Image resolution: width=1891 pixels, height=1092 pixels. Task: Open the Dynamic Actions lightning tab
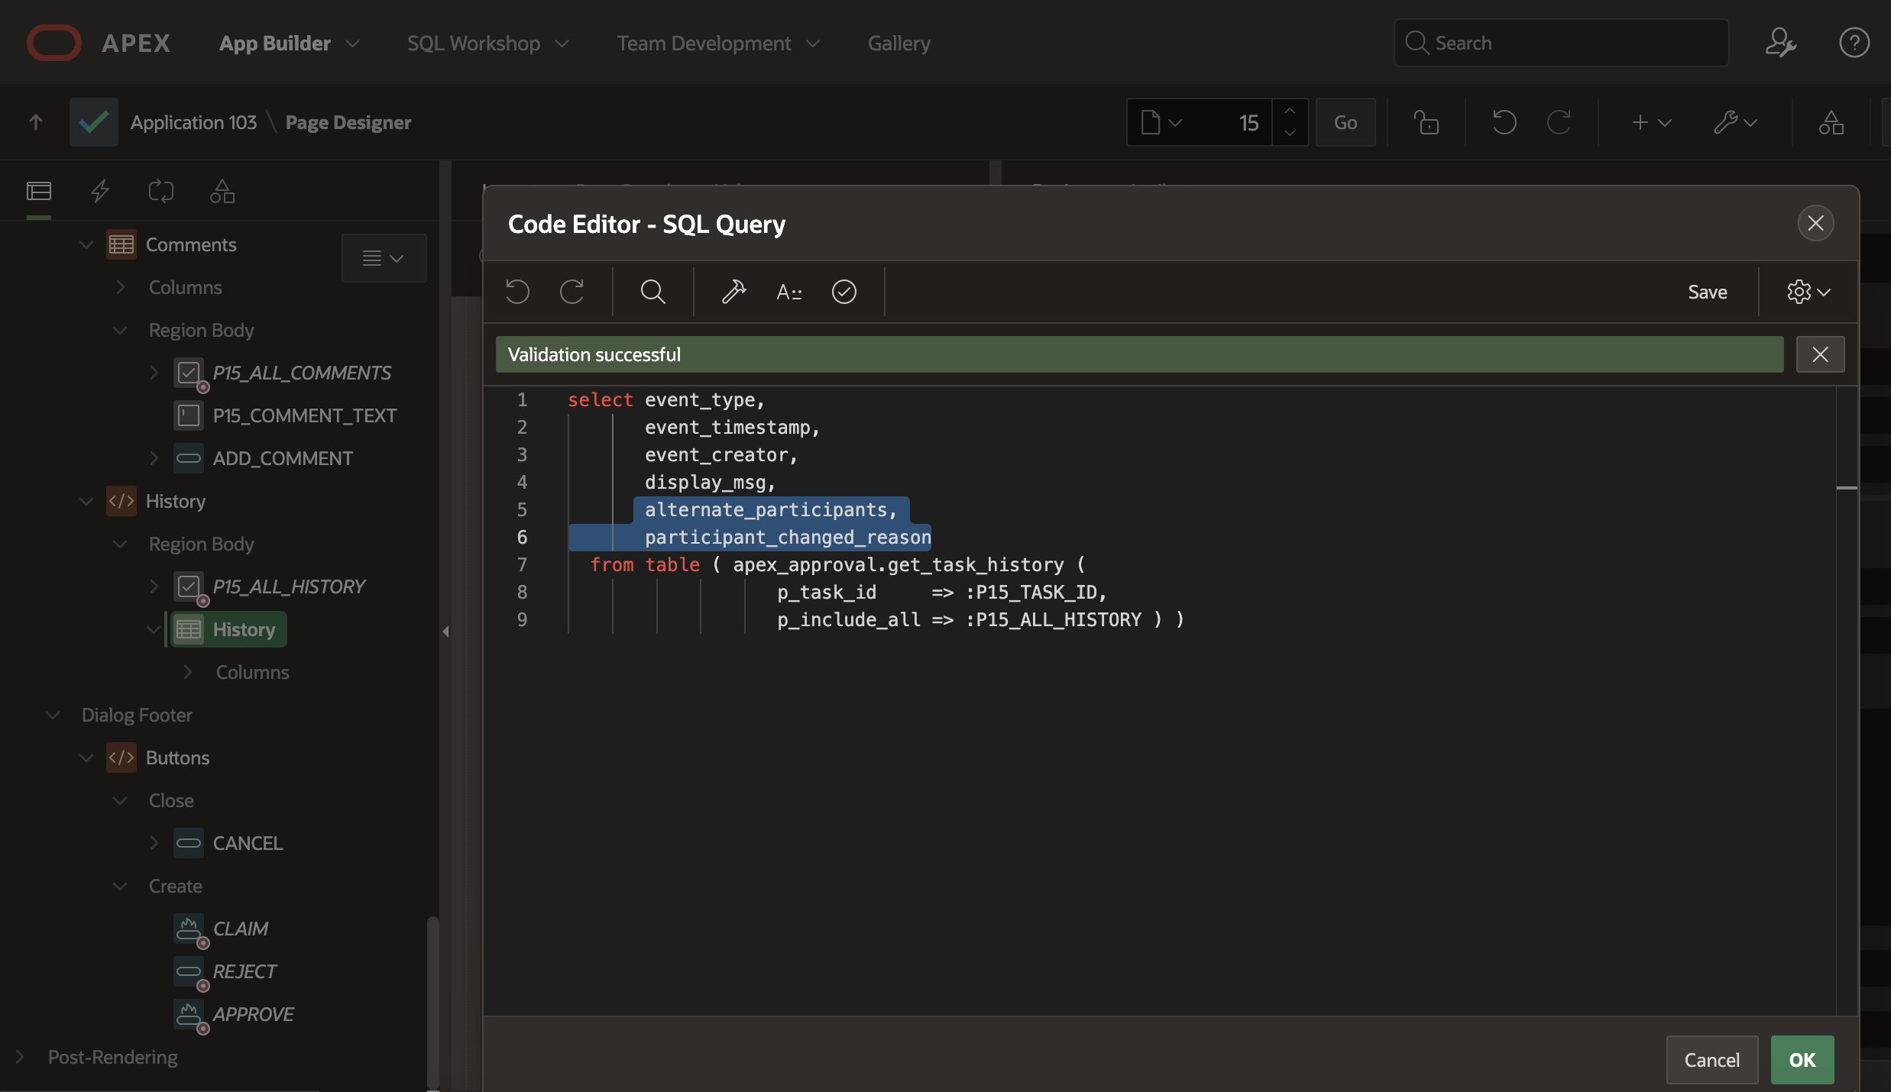click(x=100, y=190)
